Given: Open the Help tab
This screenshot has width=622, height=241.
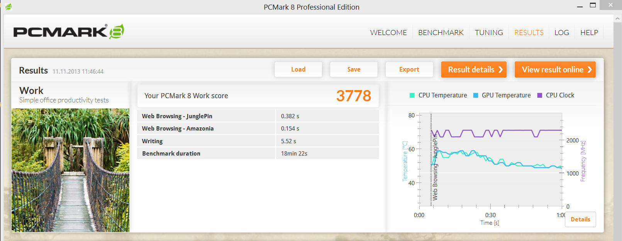Looking at the screenshot, I should tap(589, 33).
